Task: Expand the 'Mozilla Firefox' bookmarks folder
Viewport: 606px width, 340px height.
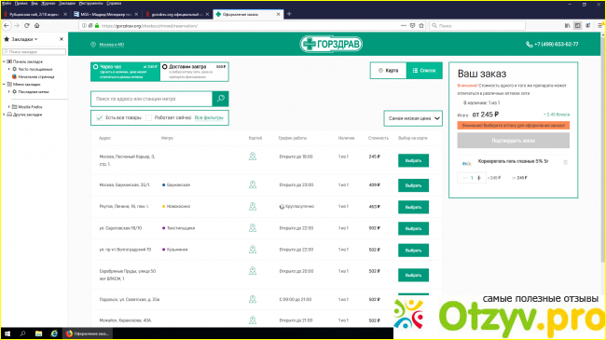Action: (9, 107)
